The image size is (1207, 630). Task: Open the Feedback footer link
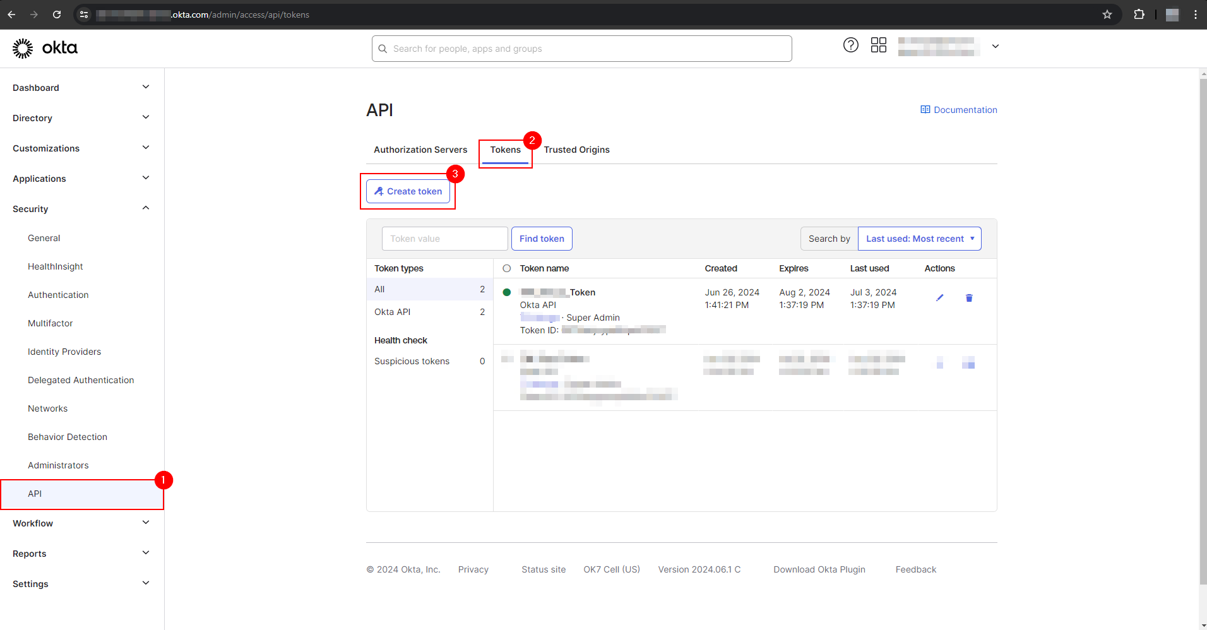pos(916,569)
